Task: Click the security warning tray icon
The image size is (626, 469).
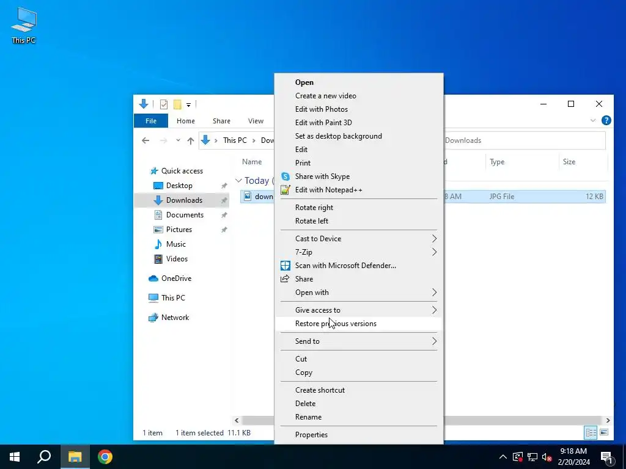Action: [518, 457]
